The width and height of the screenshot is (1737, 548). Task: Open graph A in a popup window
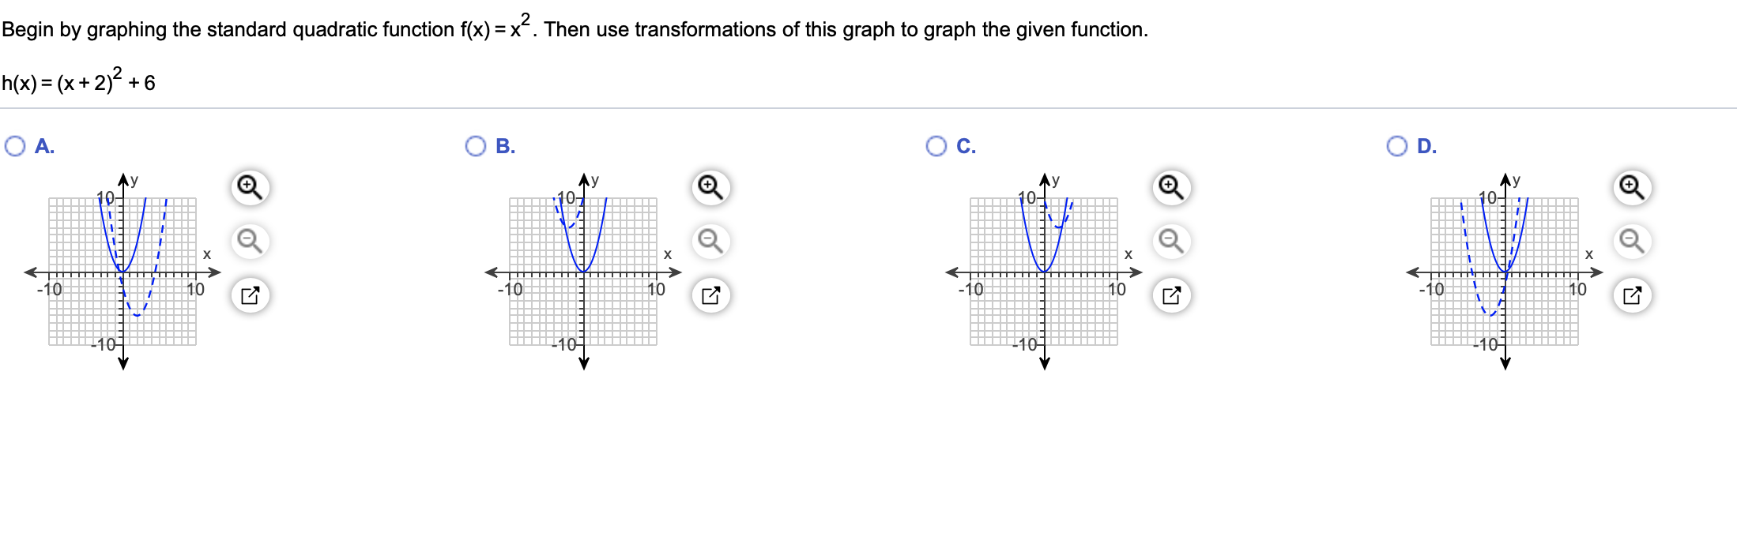pos(250,295)
